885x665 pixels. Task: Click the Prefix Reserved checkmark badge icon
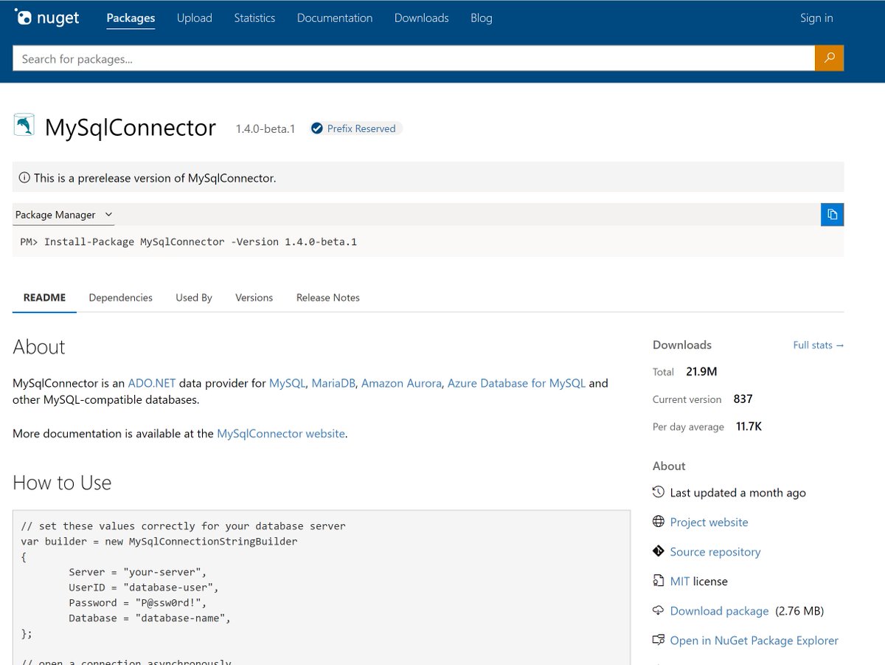tap(317, 128)
